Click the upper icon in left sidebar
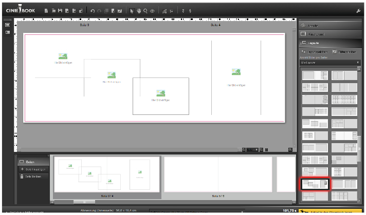 click(x=8, y=25)
